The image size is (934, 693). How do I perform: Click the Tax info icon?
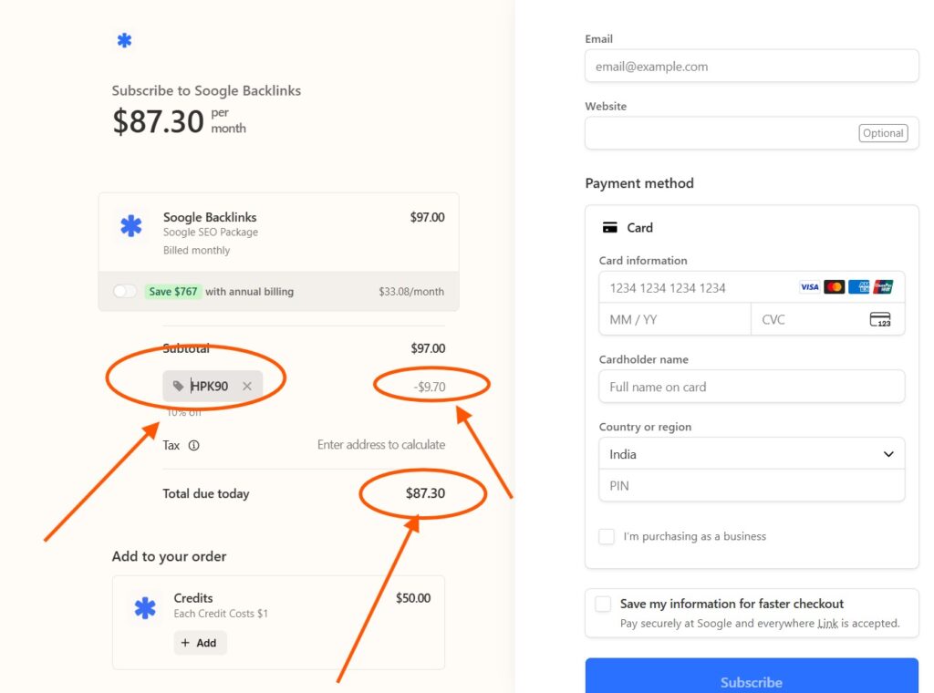[193, 446]
